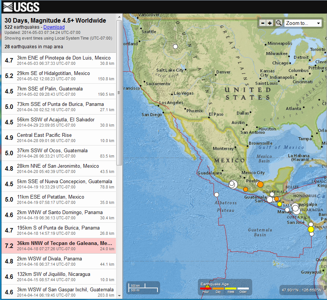Open the 4.7 195km S of Punta de Burica row

(x=59, y=230)
